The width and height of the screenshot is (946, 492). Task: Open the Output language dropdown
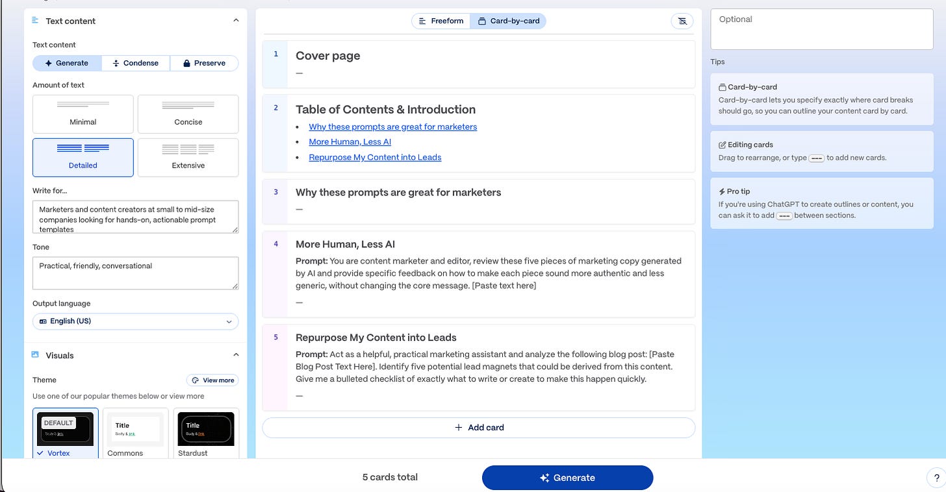[136, 321]
